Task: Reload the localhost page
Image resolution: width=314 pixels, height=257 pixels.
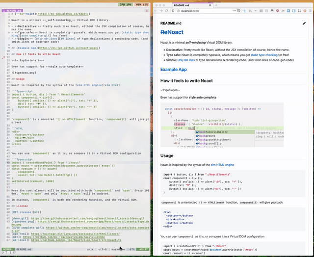Action: click(x=167, y=11)
